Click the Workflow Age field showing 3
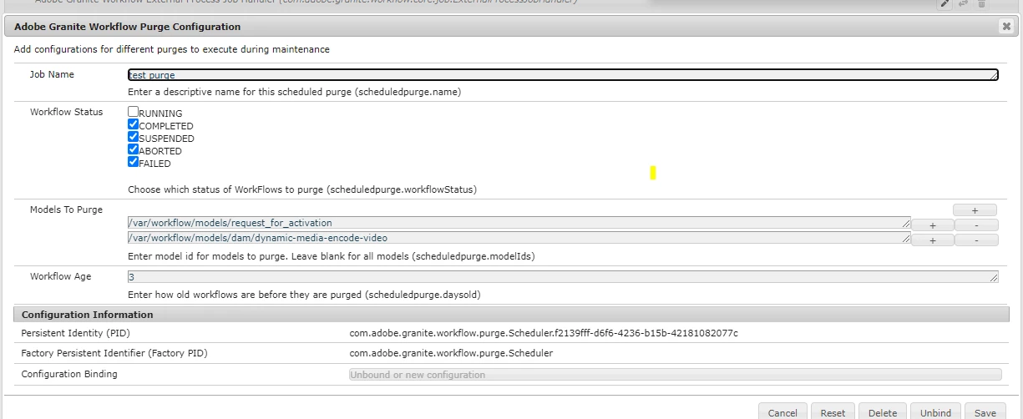Screen dimensions: 1023x419 point(563,276)
